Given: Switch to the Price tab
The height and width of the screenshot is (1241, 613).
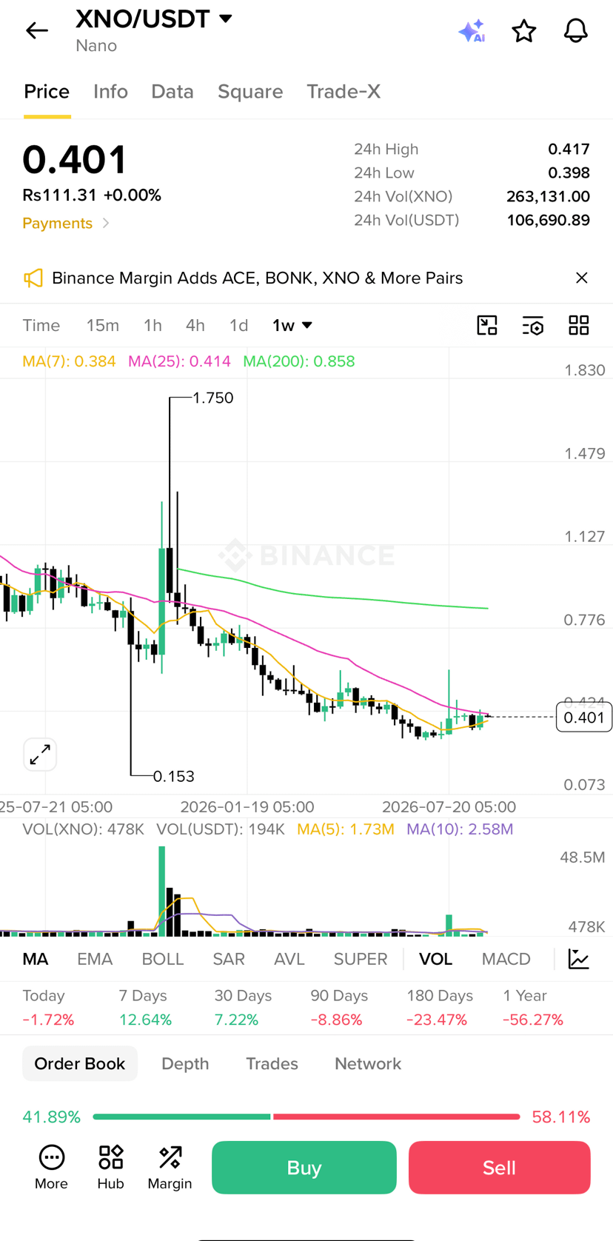Looking at the screenshot, I should 47,92.
